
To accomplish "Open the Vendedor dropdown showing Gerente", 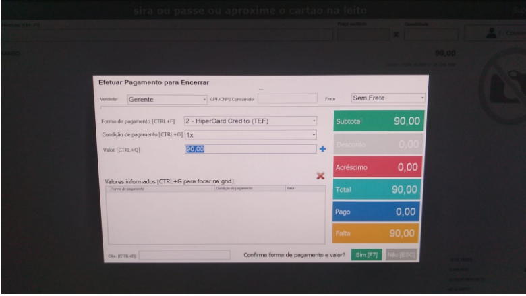I will click(x=167, y=100).
